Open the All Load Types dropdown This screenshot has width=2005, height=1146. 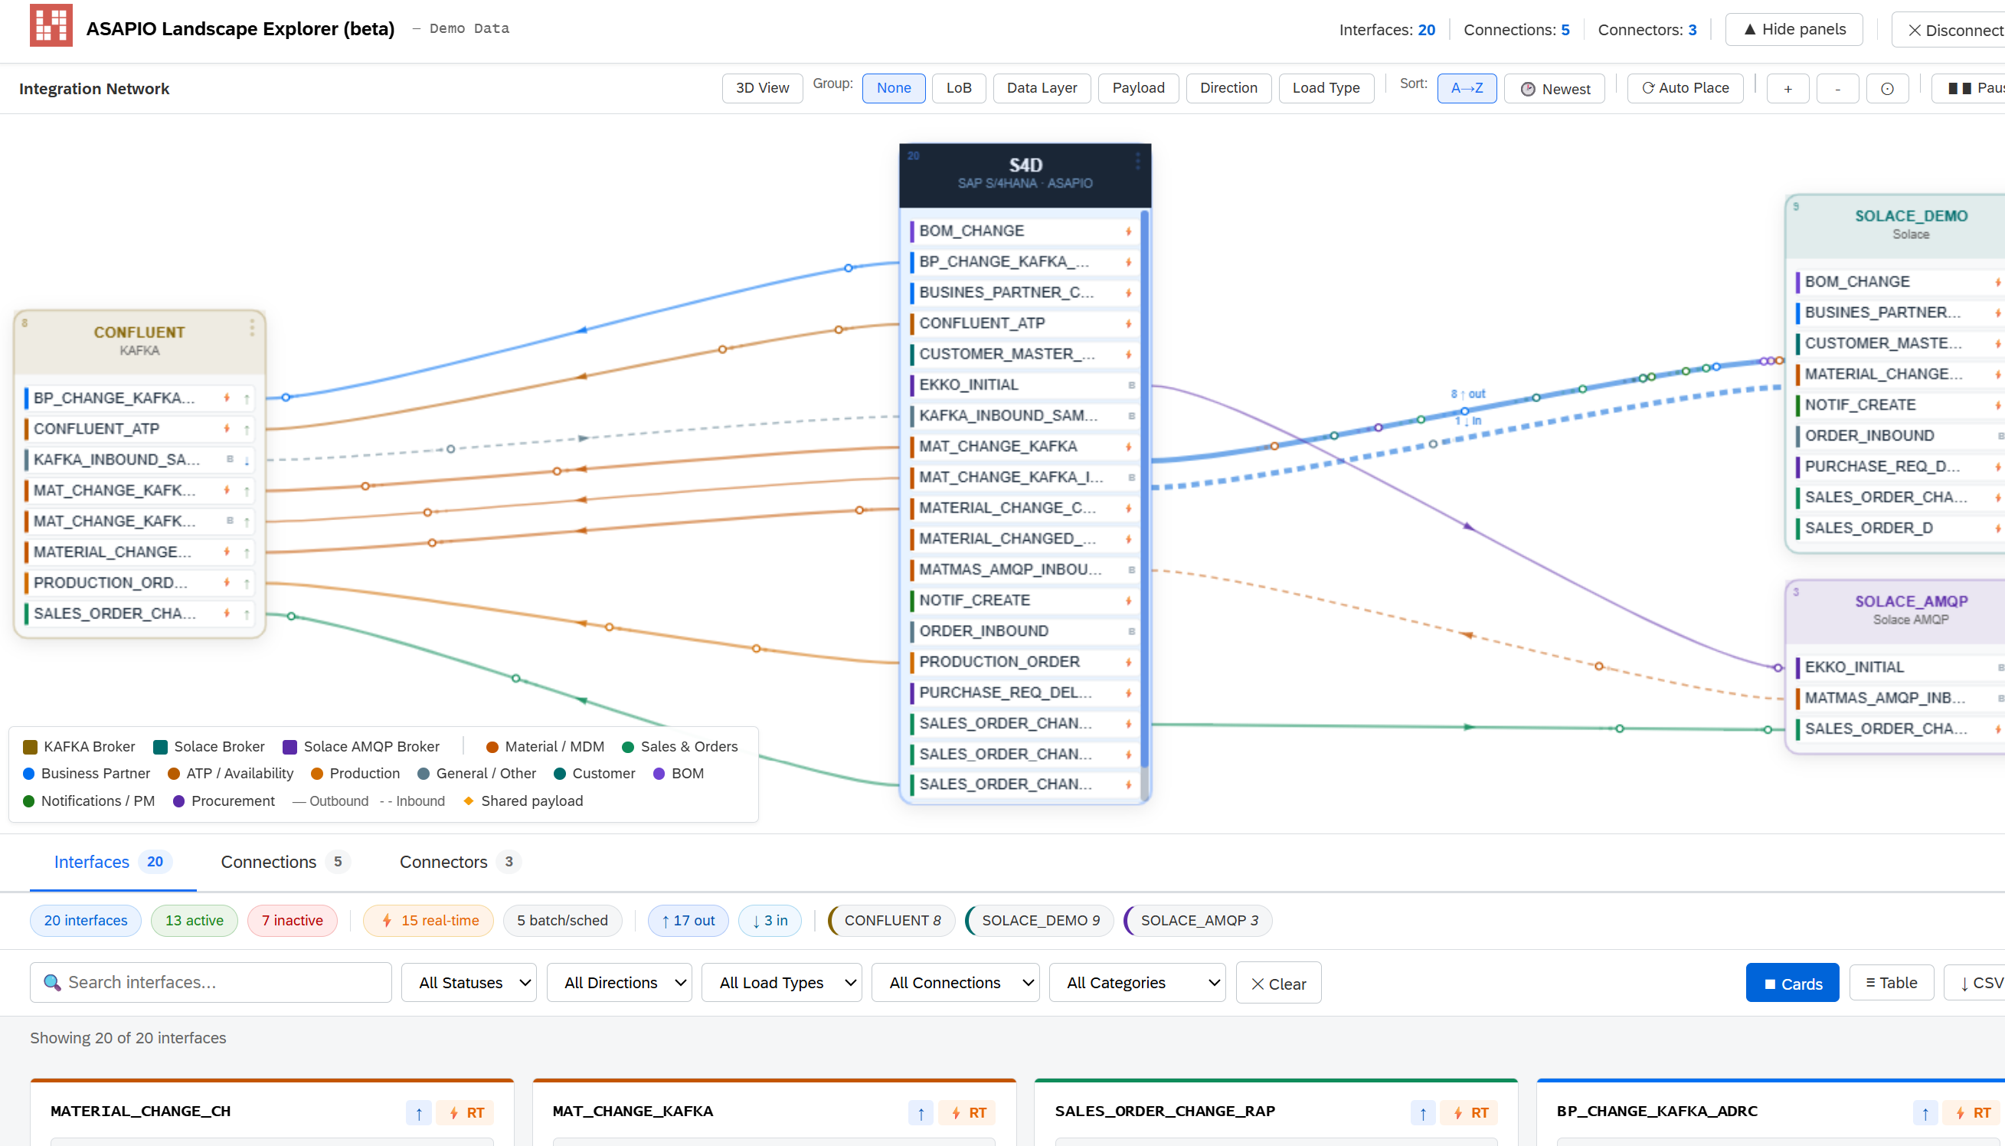click(781, 982)
